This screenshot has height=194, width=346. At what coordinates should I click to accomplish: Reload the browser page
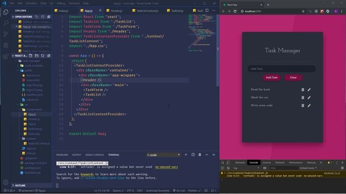click(235, 11)
